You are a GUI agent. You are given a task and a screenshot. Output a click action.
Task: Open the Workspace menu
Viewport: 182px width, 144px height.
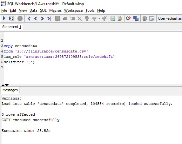(73, 10)
